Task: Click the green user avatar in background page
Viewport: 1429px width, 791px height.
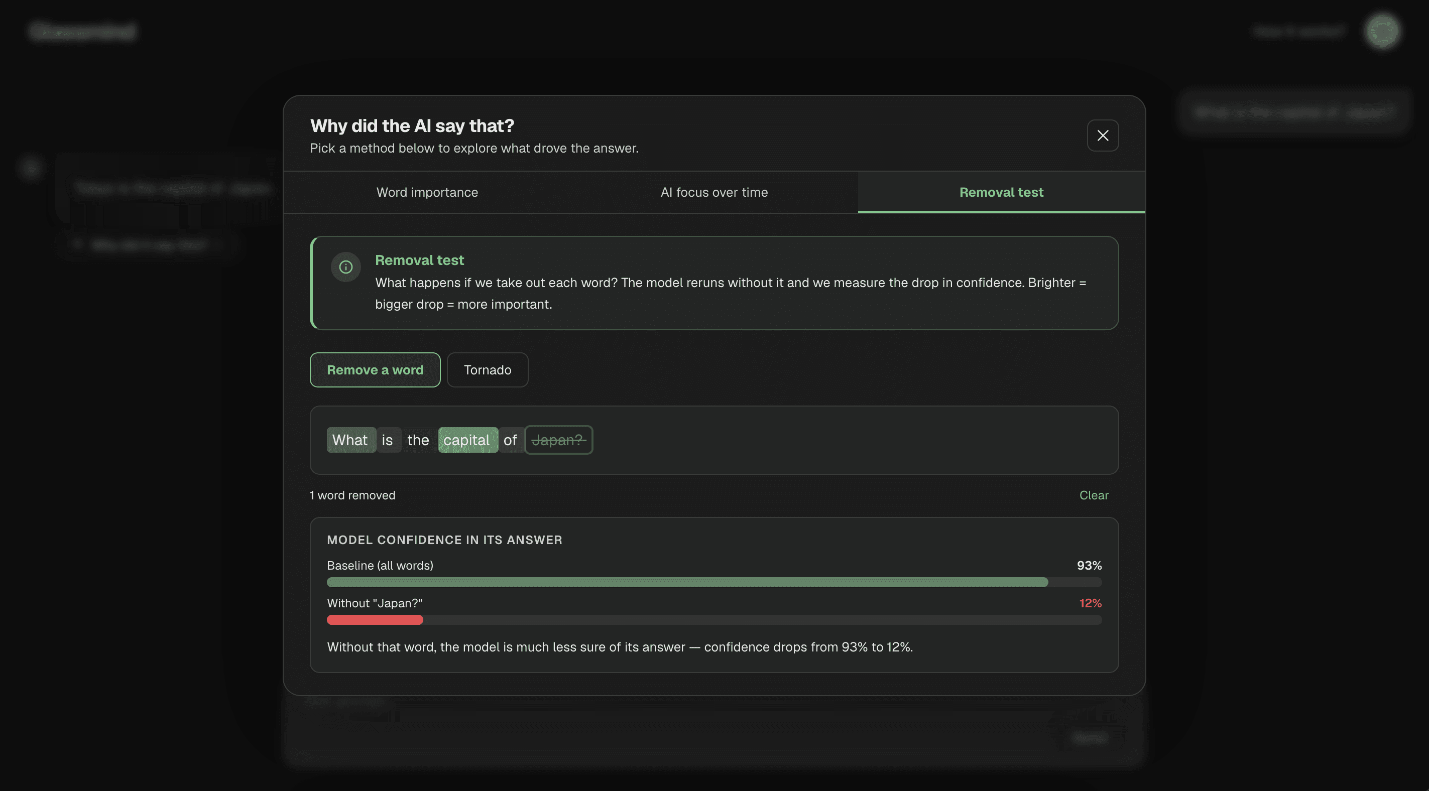Action: [1382, 31]
